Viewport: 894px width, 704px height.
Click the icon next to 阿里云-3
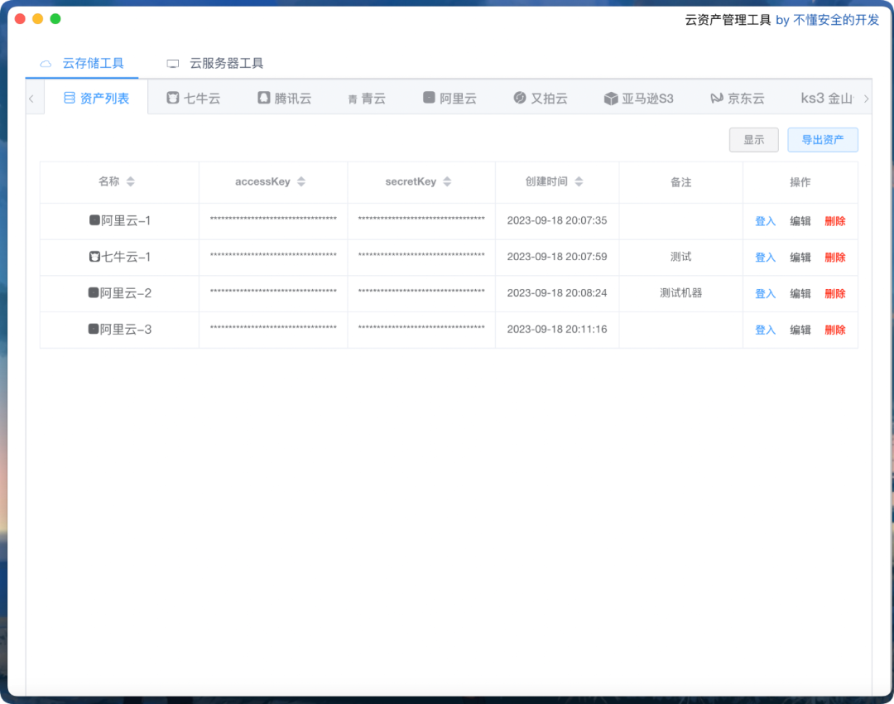94,329
